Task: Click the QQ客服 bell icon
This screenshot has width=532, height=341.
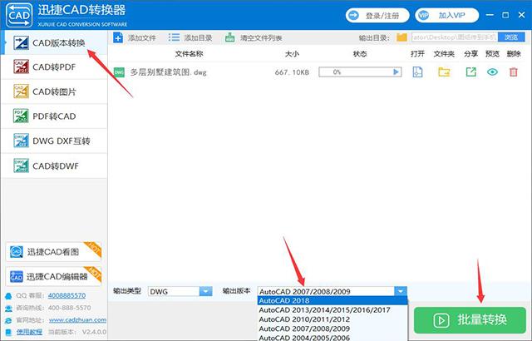Action: click(x=8, y=296)
